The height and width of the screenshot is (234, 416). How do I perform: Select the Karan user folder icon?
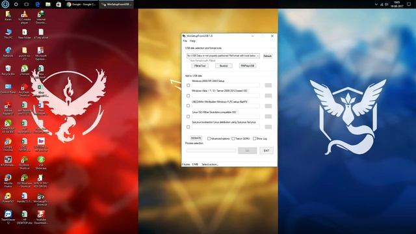click(x=8, y=16)
